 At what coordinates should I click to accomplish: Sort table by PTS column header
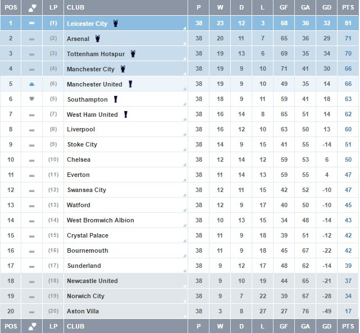pyautogui.click(x=348, y=7)
